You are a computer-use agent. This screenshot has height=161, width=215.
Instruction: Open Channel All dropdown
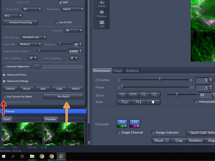pos(74,30)
